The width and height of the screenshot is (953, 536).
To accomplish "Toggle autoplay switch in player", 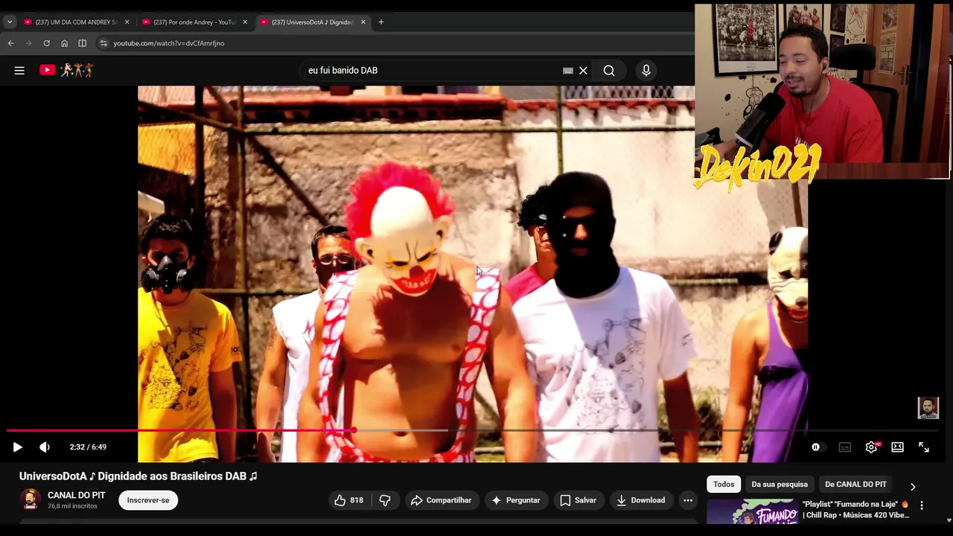I will click(817, 447).
